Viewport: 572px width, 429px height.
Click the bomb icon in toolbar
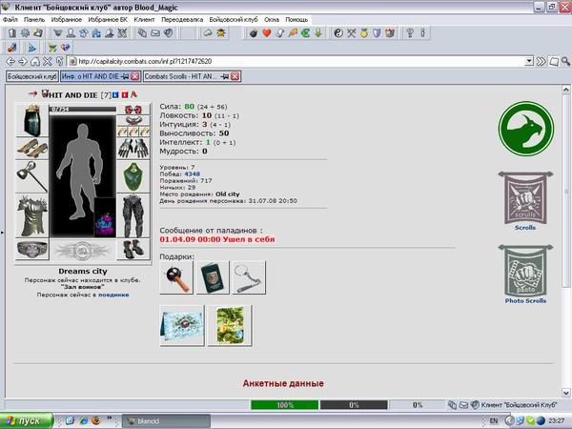coord(254,33)
